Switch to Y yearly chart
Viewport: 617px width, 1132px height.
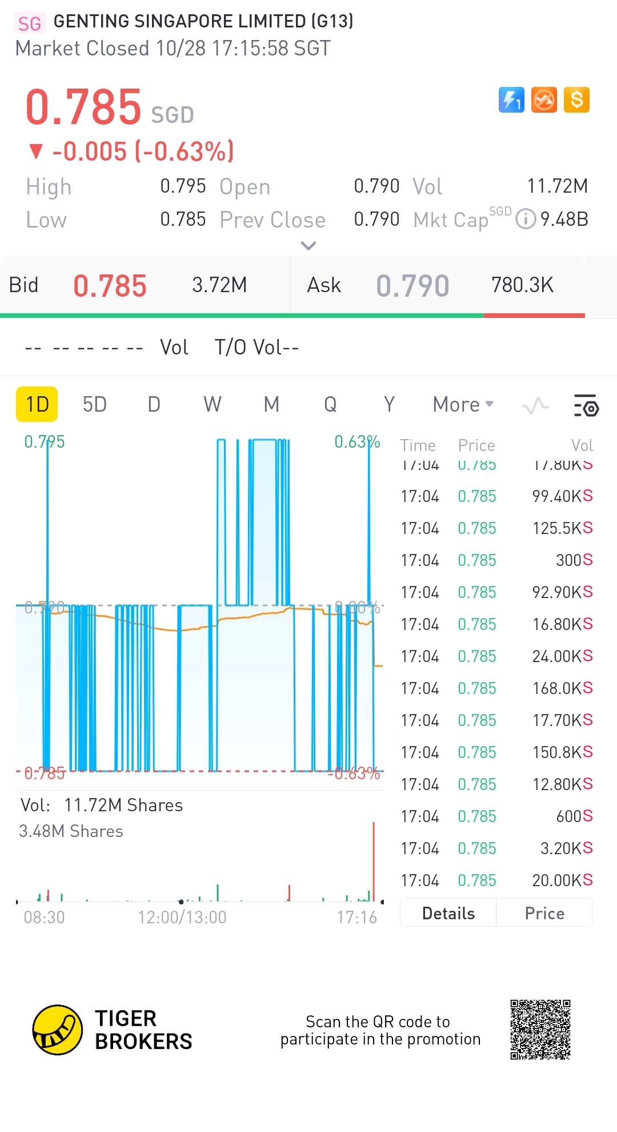(x=389, y=404)
